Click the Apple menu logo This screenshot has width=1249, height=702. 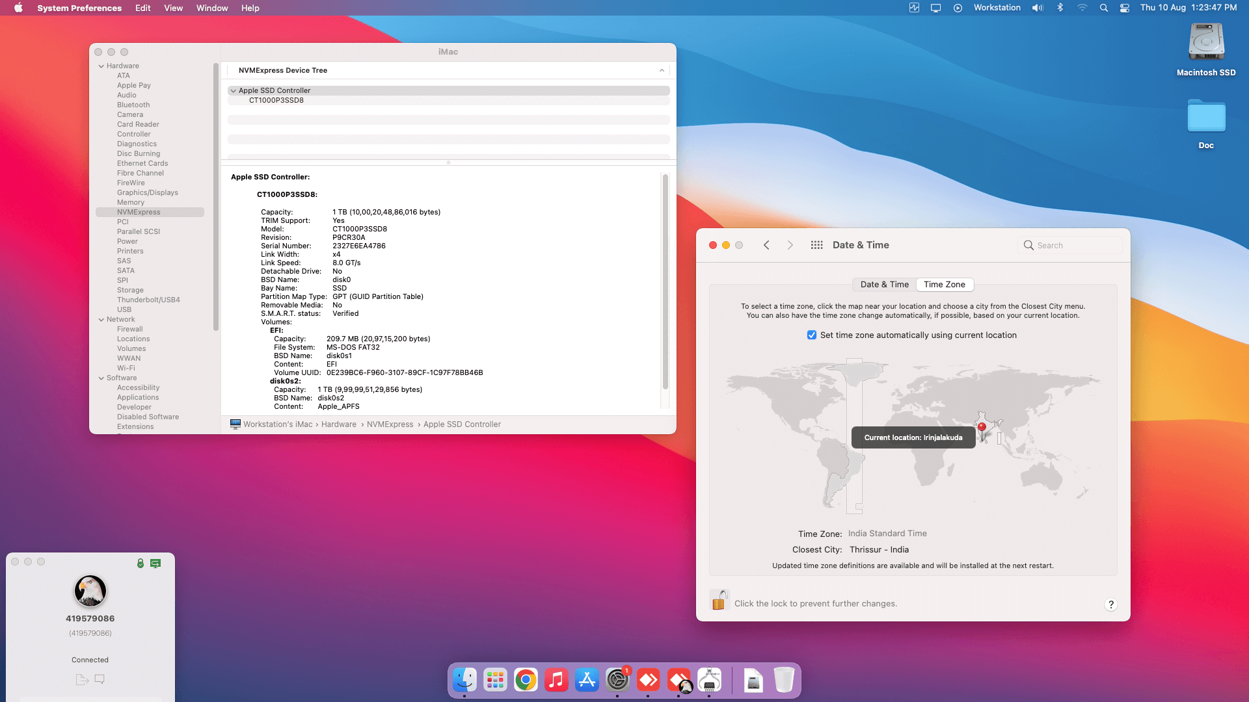18,8
